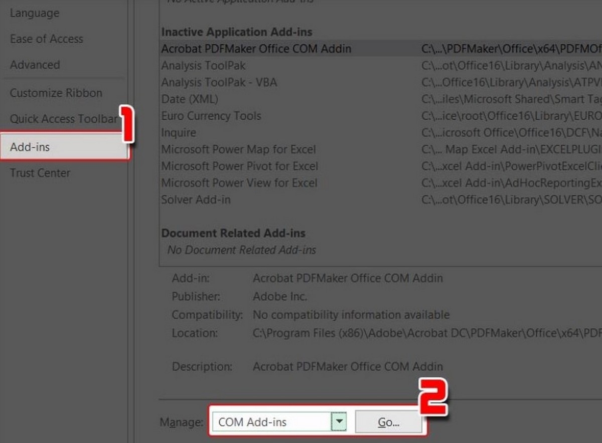
Task: Select Acrobat PDFMaker Office COM Addin
Action: point(256,49)
